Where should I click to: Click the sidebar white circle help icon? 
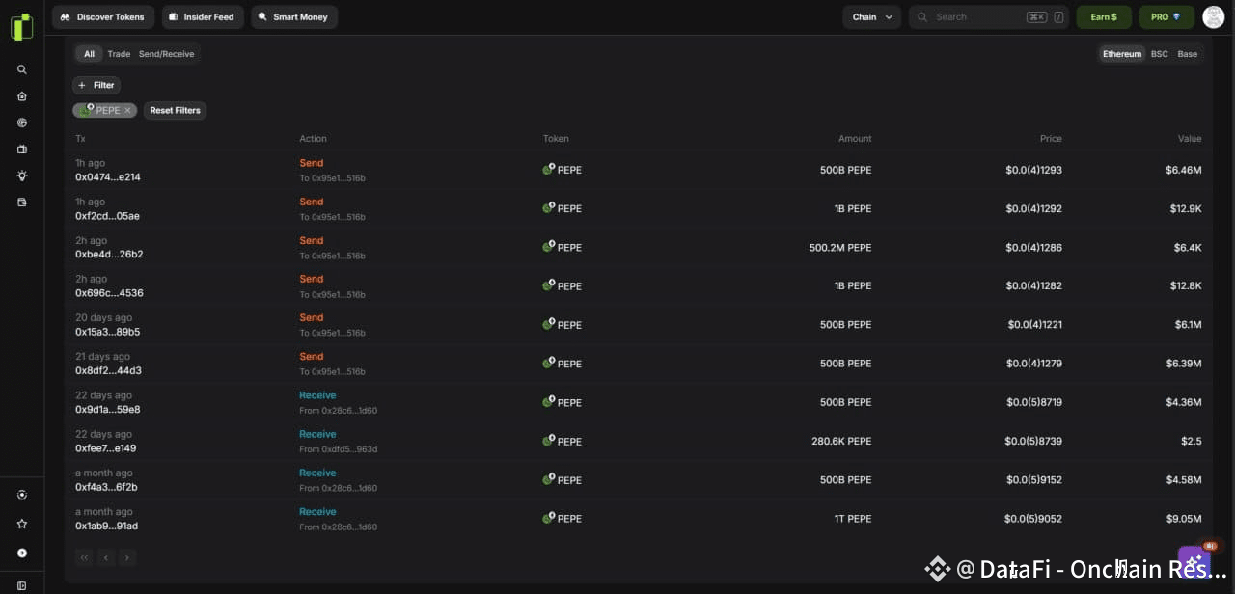tap(22, 553)
